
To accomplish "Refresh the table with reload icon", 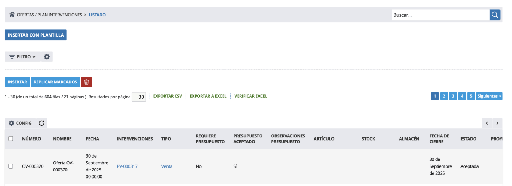I will click(x=42, y=123).
